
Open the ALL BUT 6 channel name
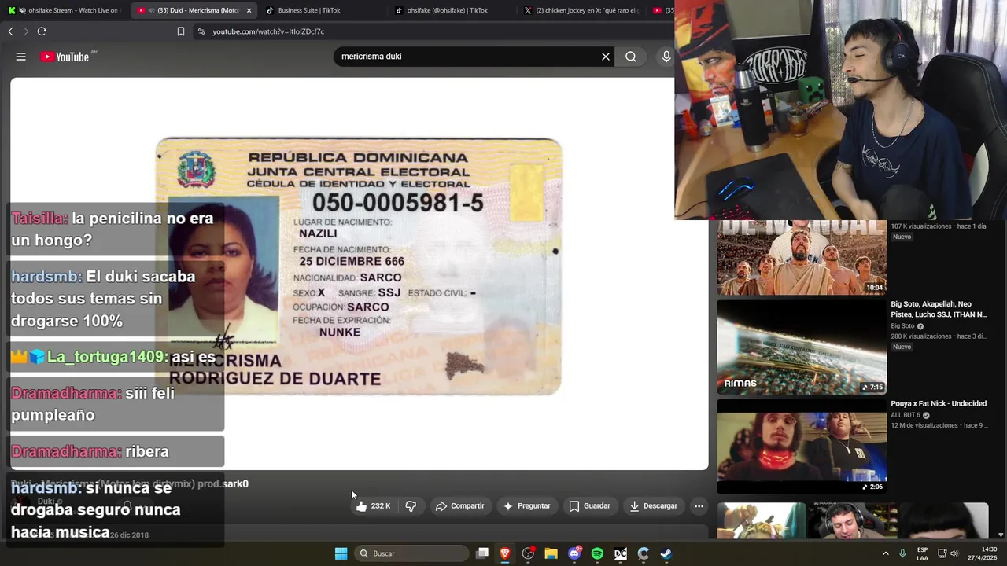tap(906, 415)
